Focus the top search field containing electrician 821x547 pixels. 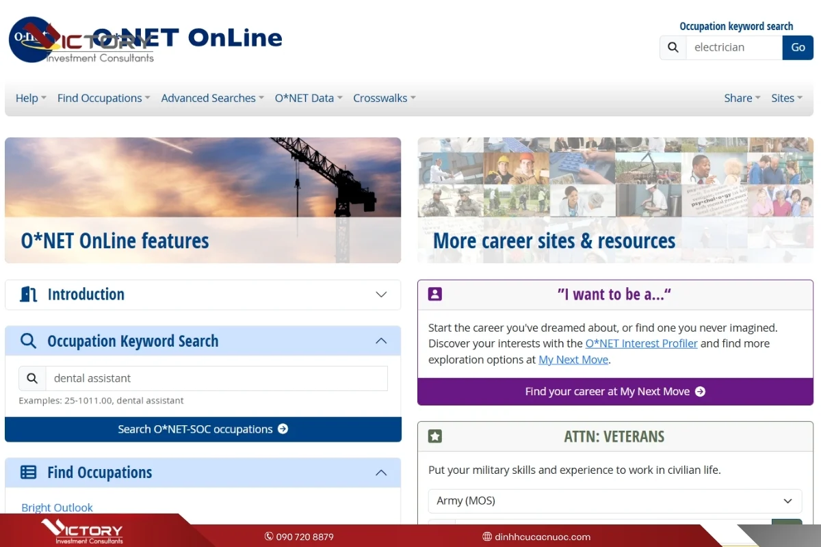pyautogui.click(x=734, y=47)
